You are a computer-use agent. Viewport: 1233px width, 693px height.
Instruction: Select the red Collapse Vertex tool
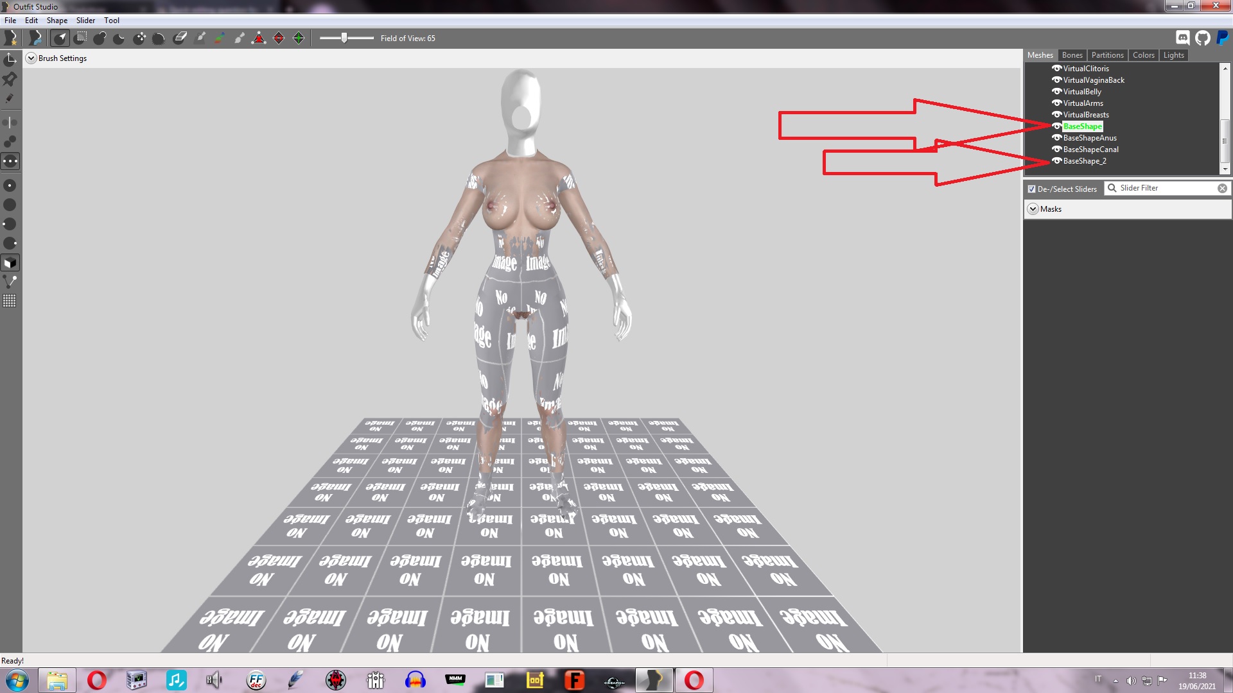(x=259, y=38)
